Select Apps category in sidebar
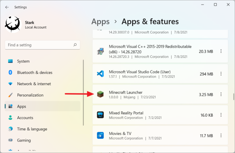 42,106
